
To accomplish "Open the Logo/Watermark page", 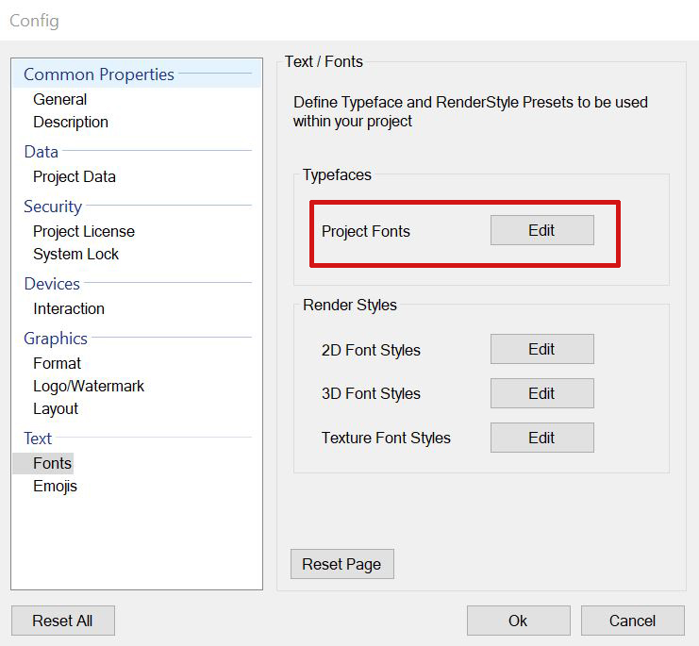I will [x=89, y=386].
